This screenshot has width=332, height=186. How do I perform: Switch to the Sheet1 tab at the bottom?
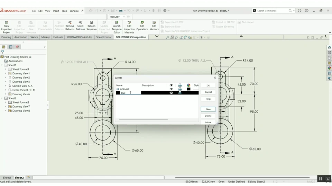pyautogui.click(x=7, y=178)
